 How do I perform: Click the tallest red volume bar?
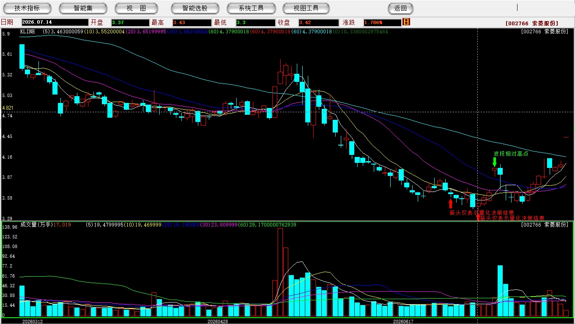280,273
